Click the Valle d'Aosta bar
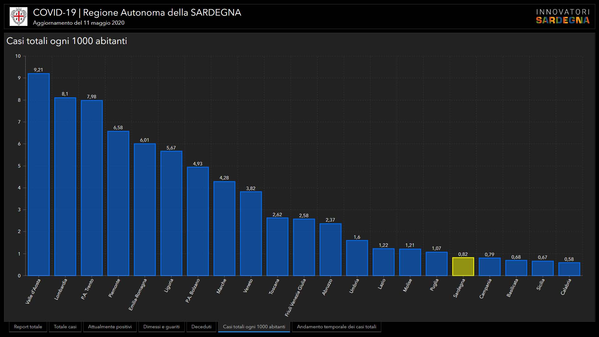The height and width of the screenshot is (337, 599). (x=39, y=175)
